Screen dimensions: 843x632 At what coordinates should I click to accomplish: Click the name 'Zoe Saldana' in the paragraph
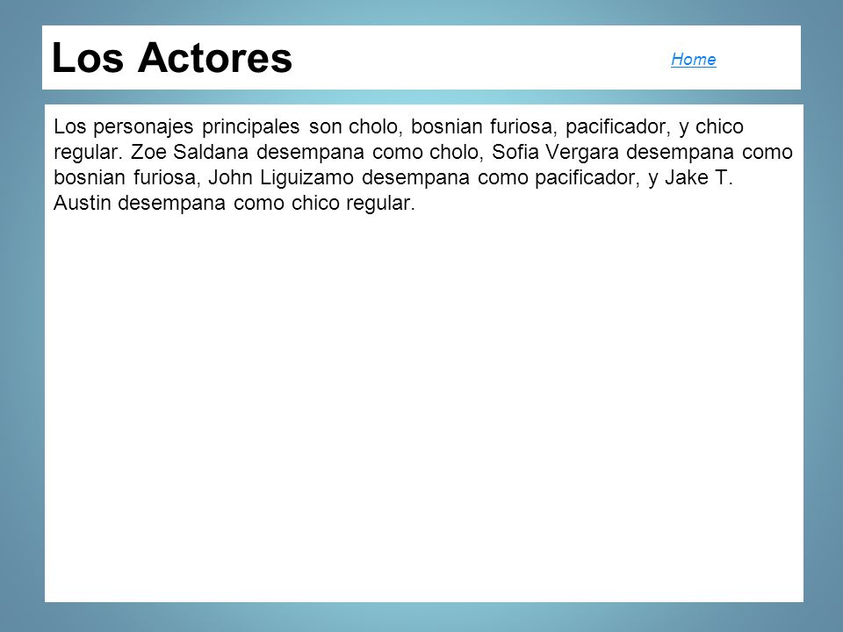[x=190, y=152]
